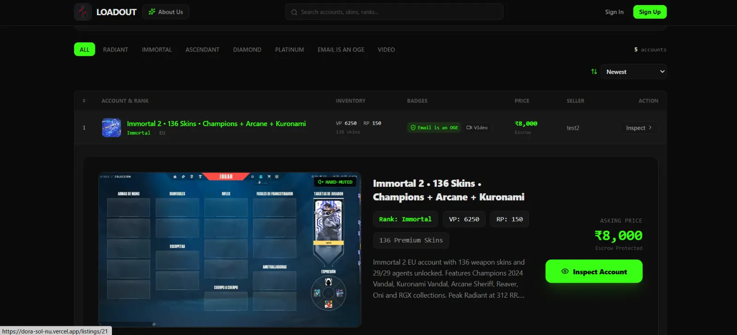The height and width of the screenshot is (335, 737).
Task: Click the ₹8,000 price in row 1
Action: [526, 124]
